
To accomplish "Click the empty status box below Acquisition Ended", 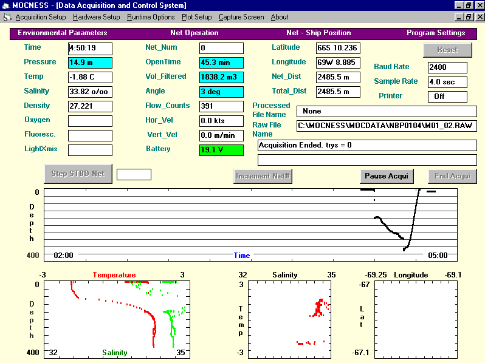I will 367,160.
